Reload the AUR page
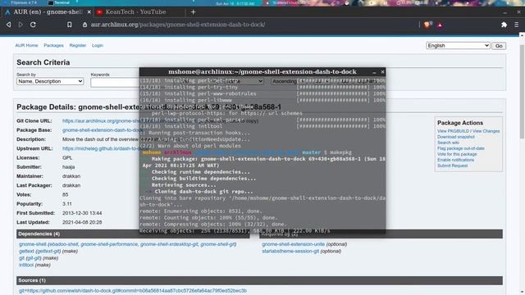This screenshot has width=525, height=295. click(x=33, y=25)
